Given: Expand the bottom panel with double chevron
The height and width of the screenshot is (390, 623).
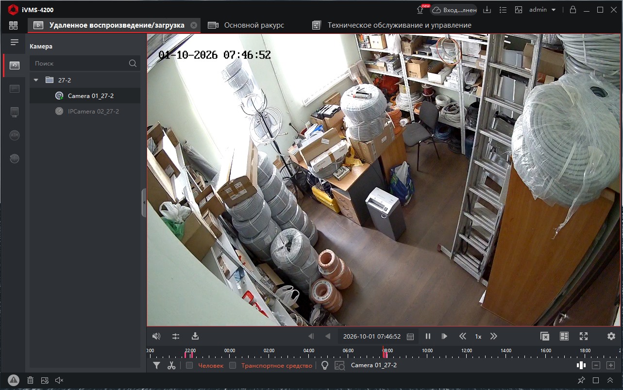Looking at the screenshot, I should 610,380.
